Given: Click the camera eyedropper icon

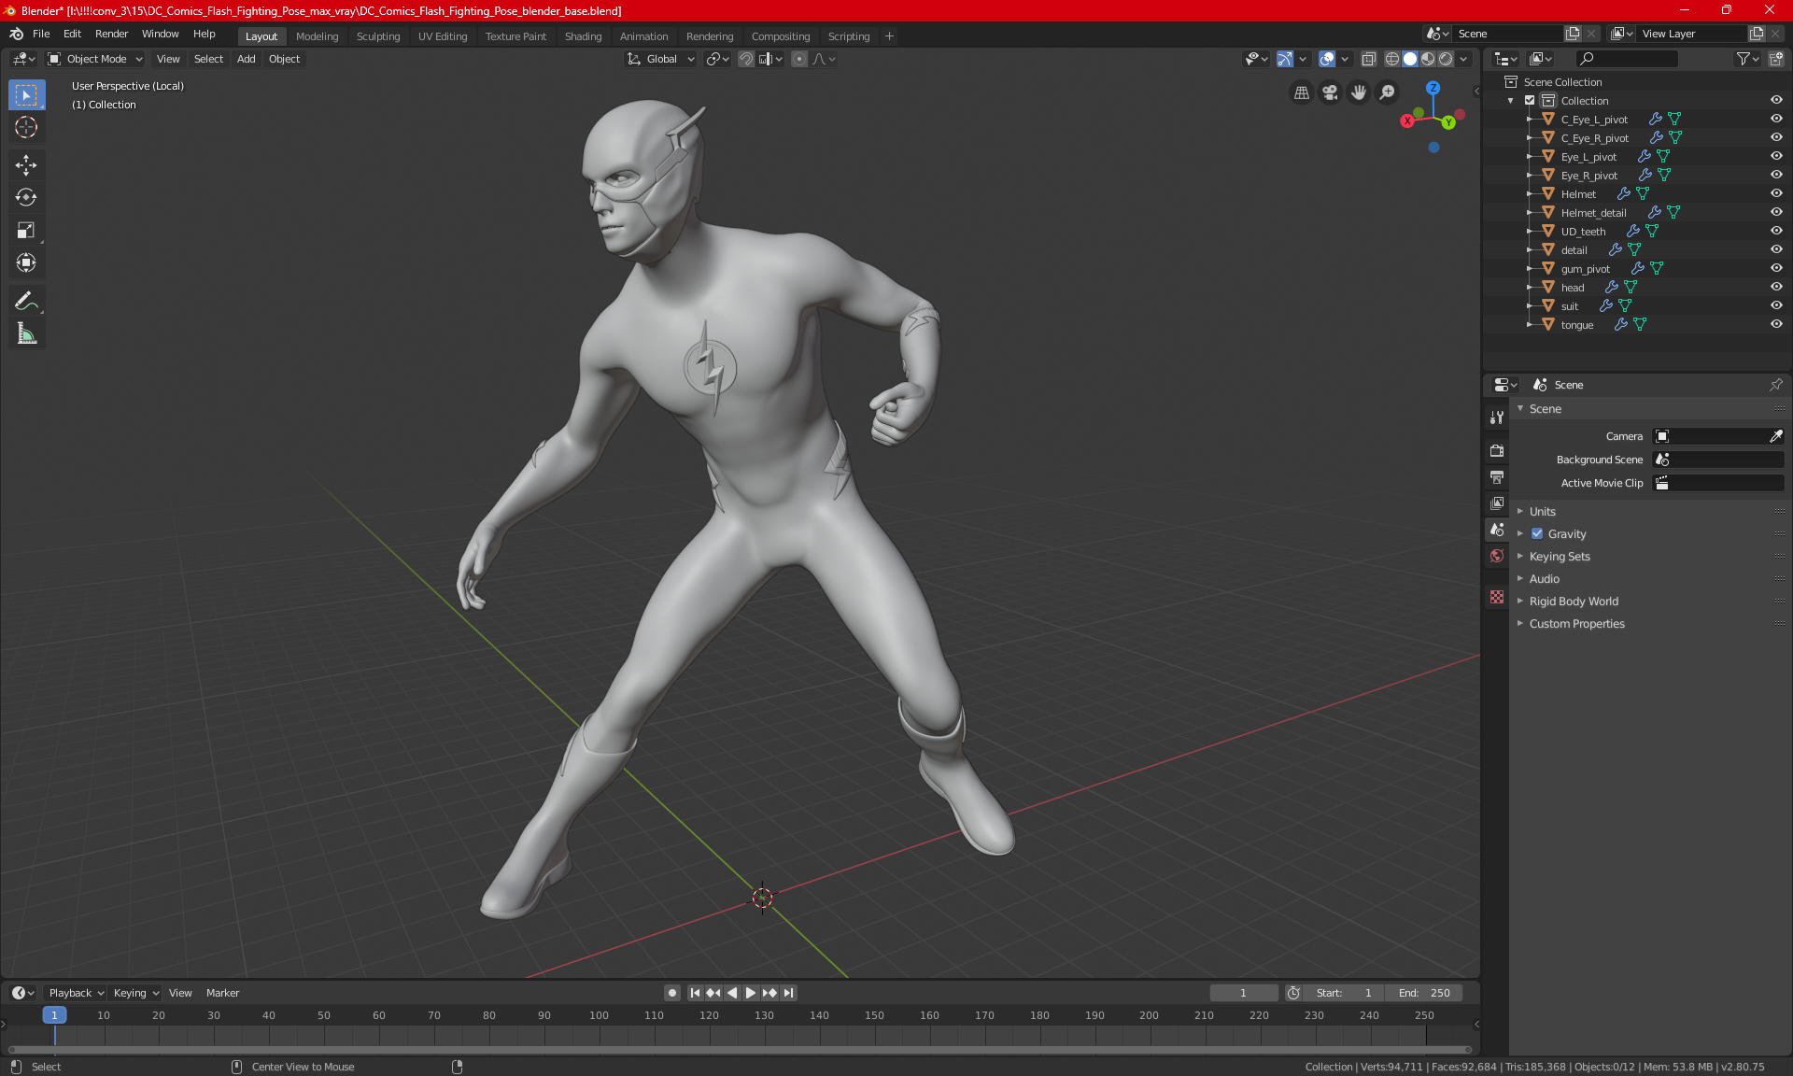Looking at the screenshot, I should coord(1775,436).
